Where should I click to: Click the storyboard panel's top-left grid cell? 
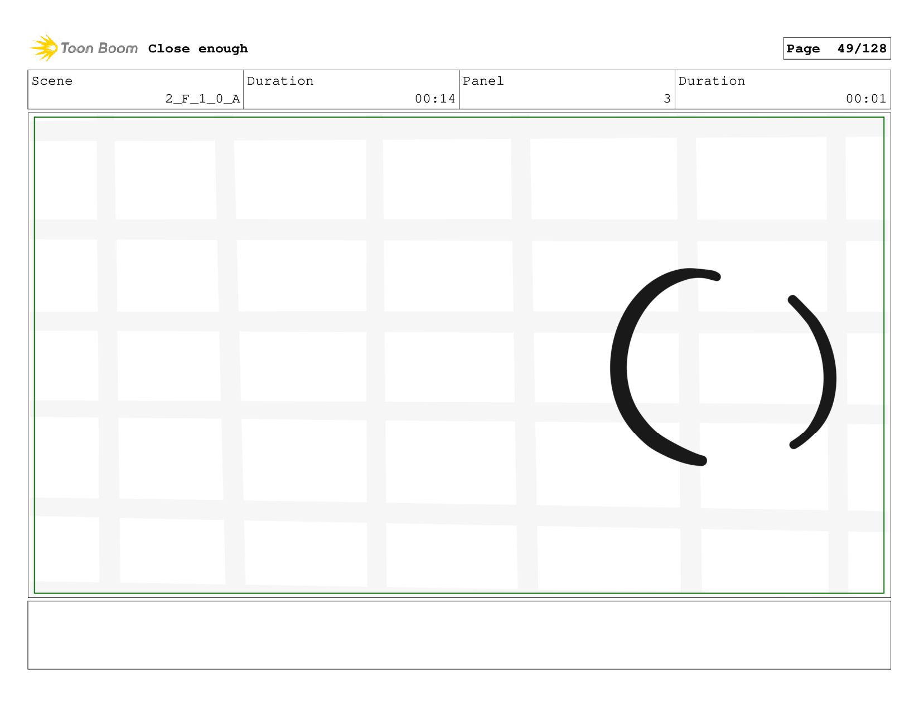[66, 179]
